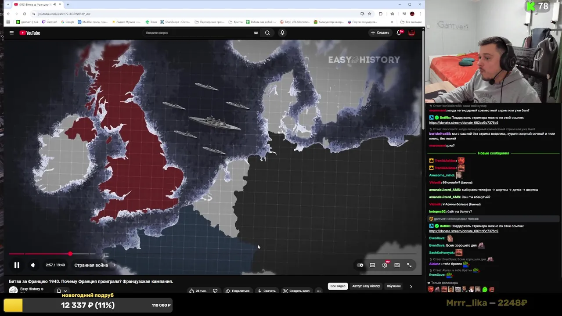Open Easy History channel avatar

13,290
